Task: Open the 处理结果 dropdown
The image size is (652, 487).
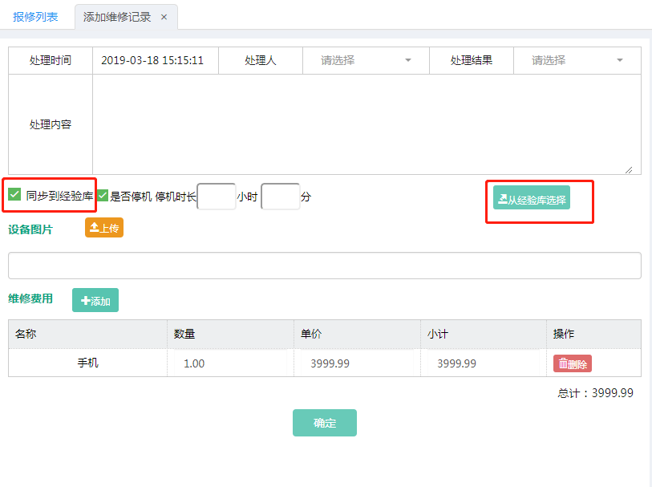Action: coord(577,60)
